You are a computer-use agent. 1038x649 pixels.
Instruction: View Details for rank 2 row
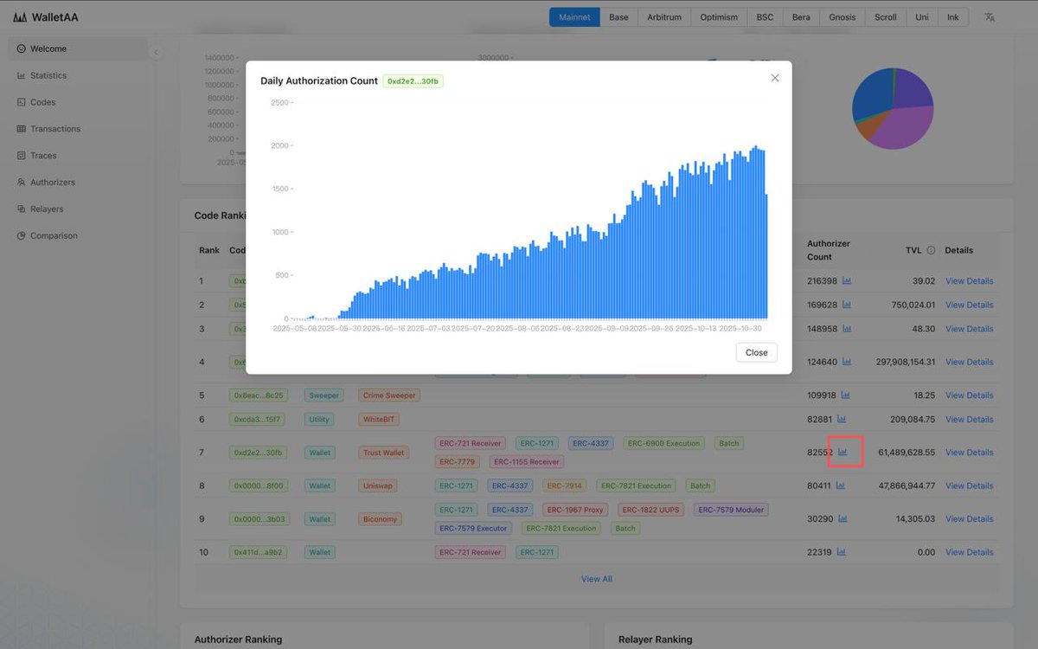coord(969,305)
